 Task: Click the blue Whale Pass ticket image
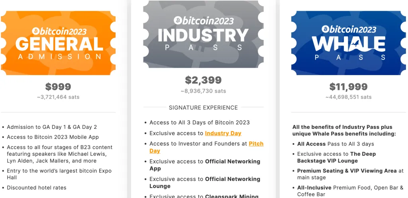click(x=348, y=43)
